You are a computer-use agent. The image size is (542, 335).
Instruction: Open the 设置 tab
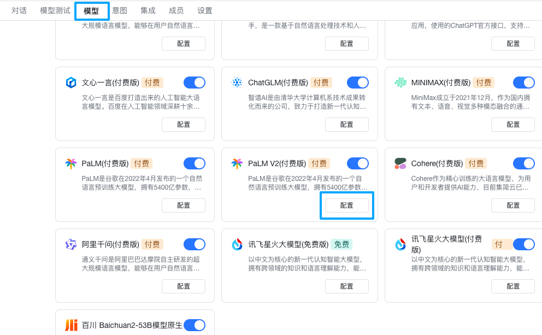205,11
